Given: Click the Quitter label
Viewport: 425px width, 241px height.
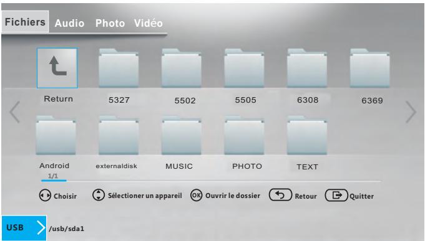Looking at the screenshot, I should [361, 196].
